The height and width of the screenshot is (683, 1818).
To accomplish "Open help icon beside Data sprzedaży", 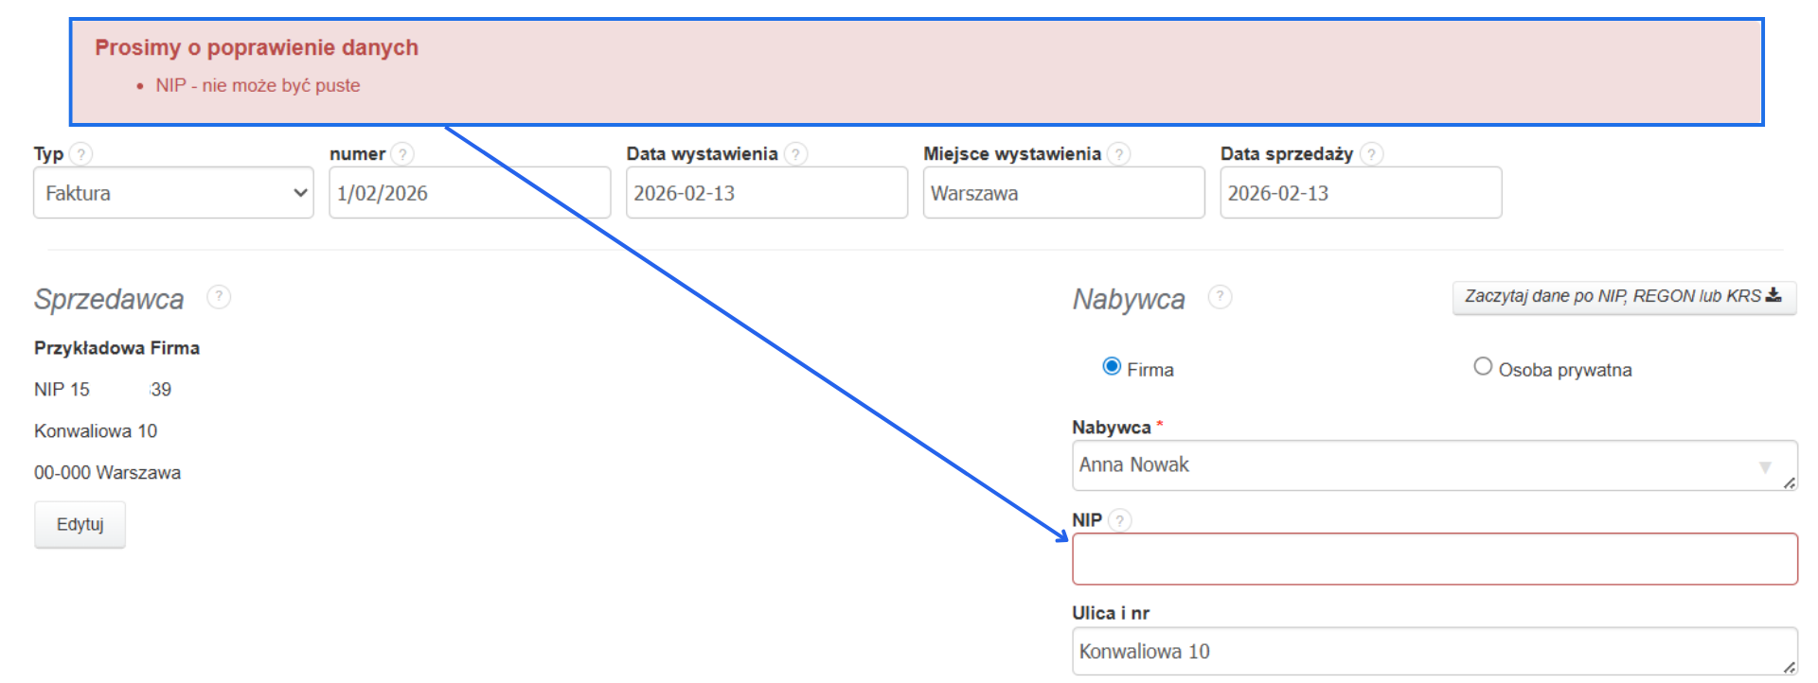I will coord(1371,154).
